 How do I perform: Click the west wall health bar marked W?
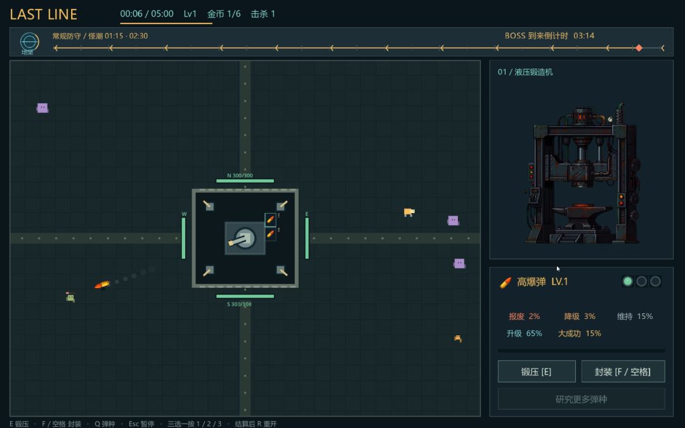[x=183, y=238]
